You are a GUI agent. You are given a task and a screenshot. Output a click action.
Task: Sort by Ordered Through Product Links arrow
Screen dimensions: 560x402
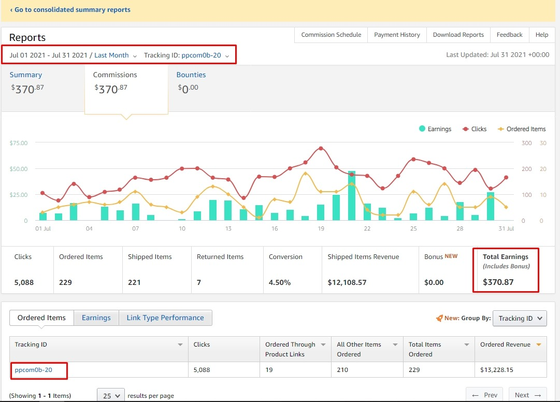[x=323, y=344]
